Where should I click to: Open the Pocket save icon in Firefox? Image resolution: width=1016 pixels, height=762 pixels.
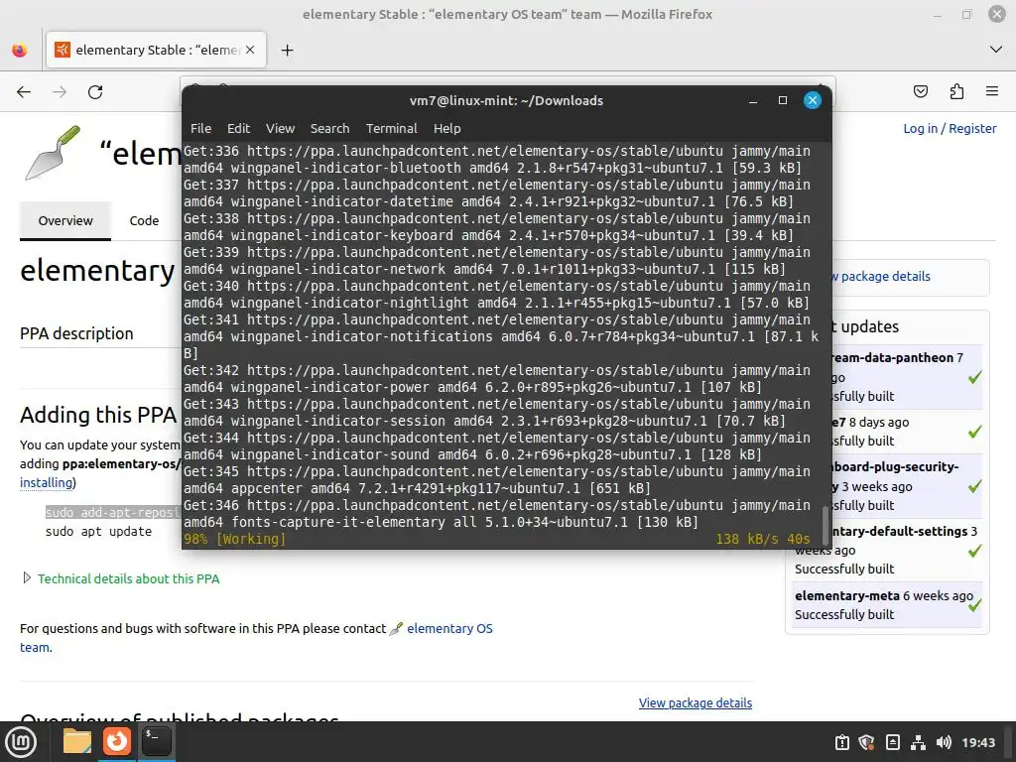click(x=920, y=91)
